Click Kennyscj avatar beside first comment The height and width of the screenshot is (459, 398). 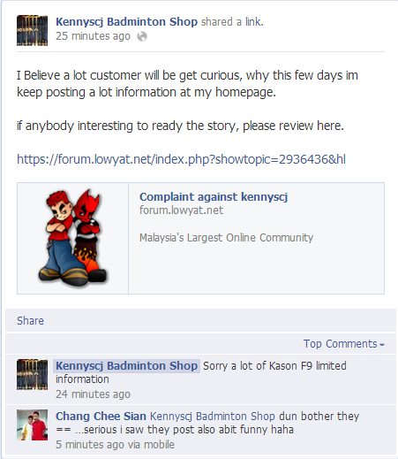[32, 374]
